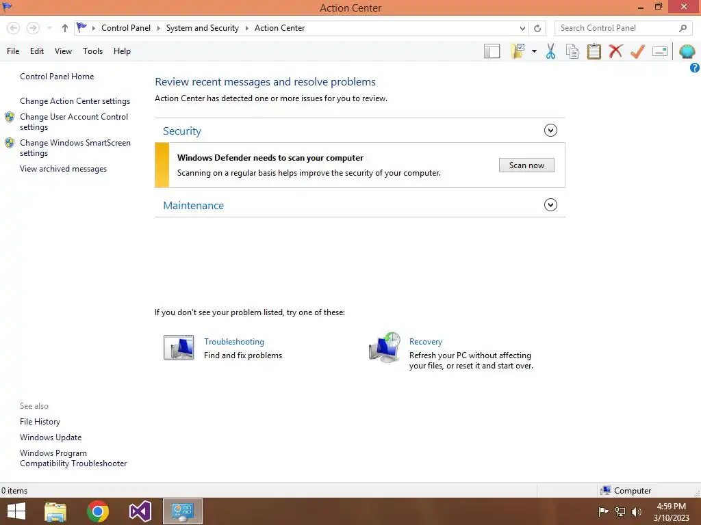Click the Recovery computer clock icon
701x525 pixels.
(385, 347)
